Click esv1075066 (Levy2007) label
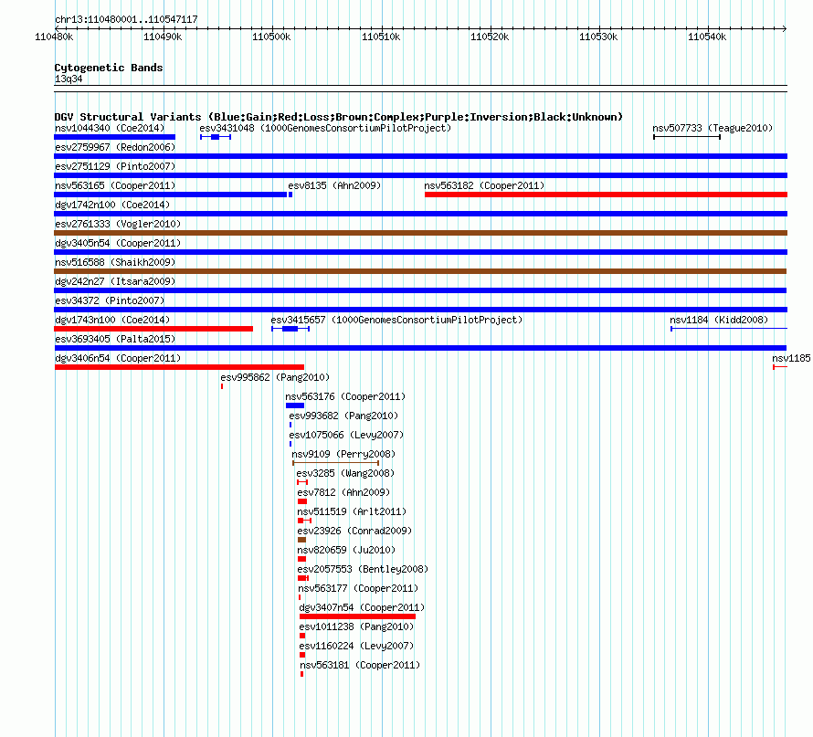Screen dimensions: 813x737 tap(346, 435)
